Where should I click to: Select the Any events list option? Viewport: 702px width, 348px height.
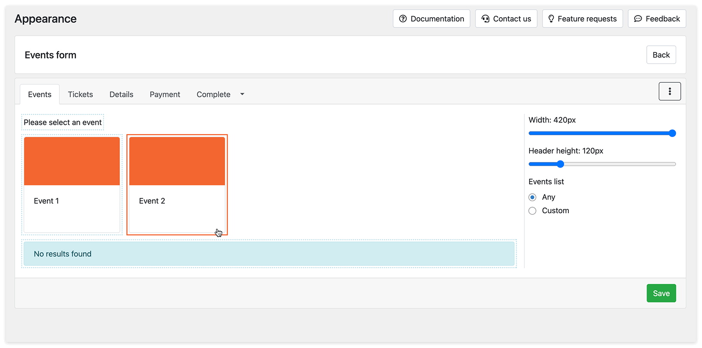533,197
